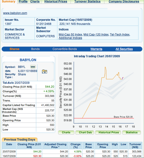Open Tel-Tech Index link
This screenshot has width=144, height=158.
(x=120, y=35)
